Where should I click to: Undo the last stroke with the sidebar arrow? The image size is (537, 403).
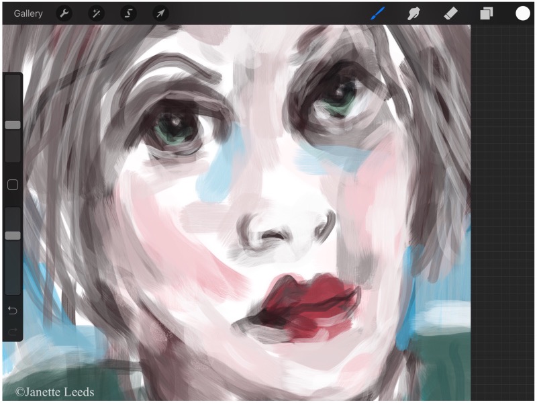[x=13, y=310]
